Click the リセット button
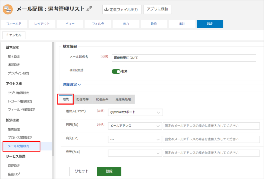The image size is (264, 179). [82, 171]
